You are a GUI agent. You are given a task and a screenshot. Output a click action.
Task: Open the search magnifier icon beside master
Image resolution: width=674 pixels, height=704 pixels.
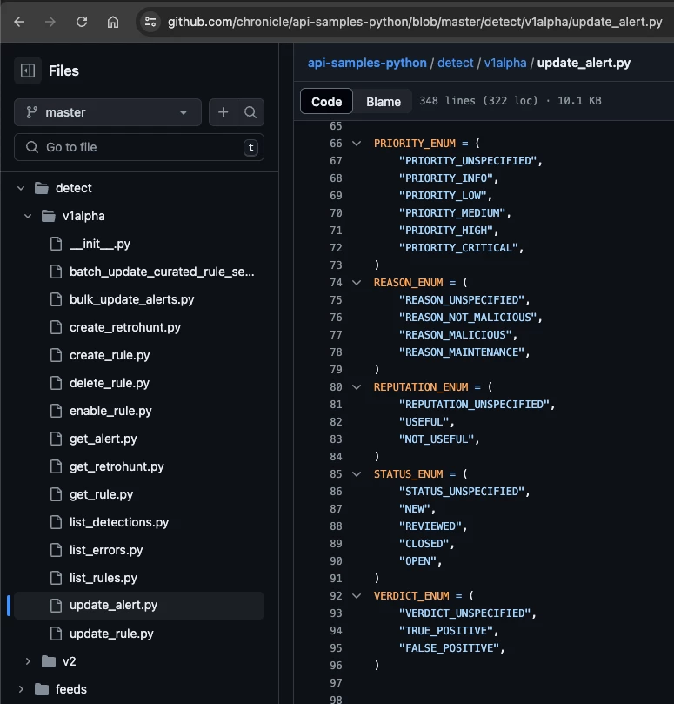pos(250,111)
